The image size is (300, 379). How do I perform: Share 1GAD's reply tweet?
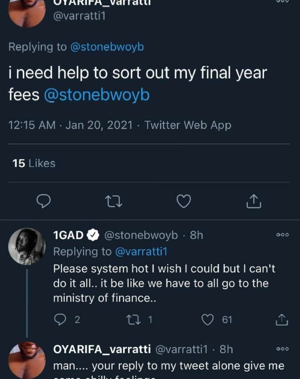pos(282,319)
